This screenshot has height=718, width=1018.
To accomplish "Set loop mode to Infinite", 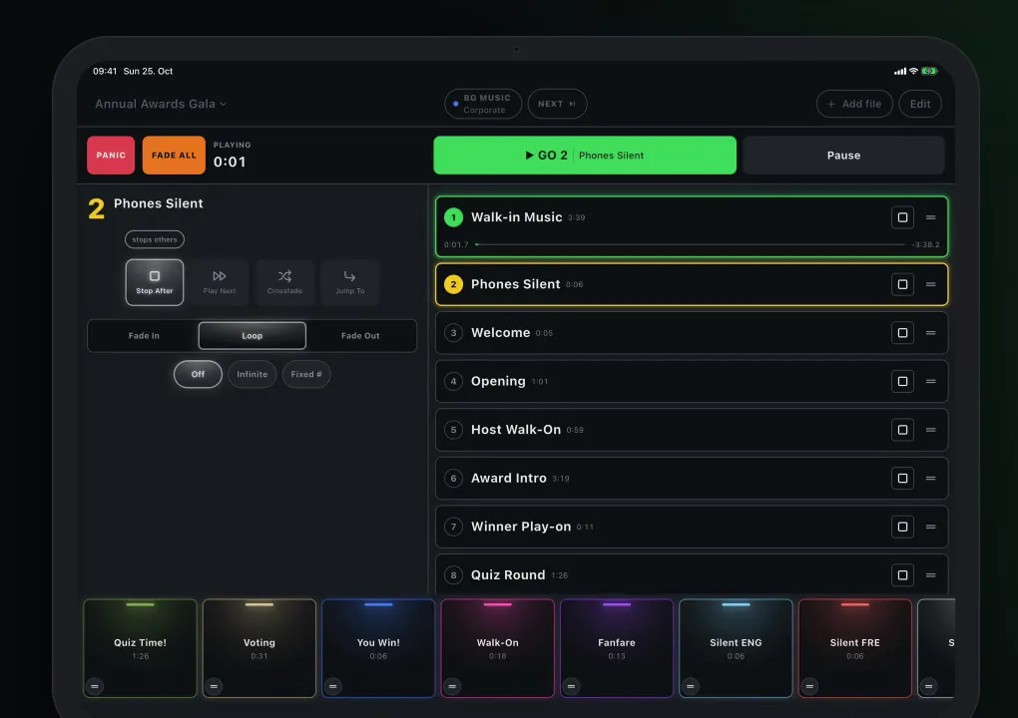I will click(x=252, y=374).
